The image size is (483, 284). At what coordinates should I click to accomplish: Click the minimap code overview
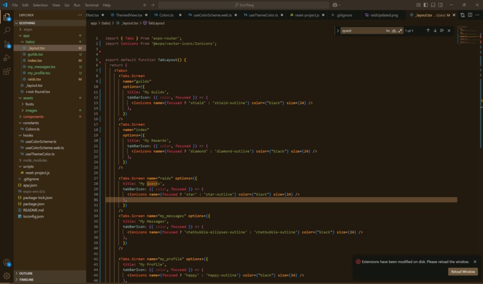click(x=469, y=36)
